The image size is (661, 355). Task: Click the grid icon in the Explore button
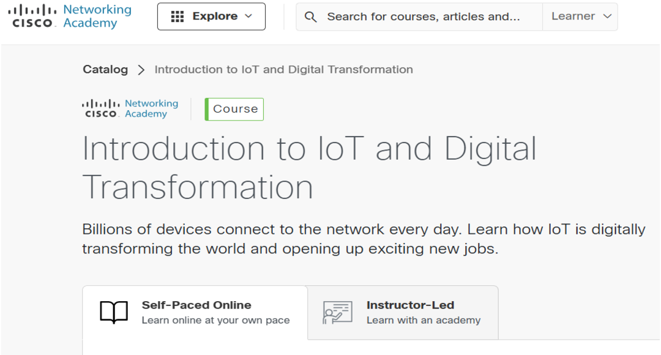177,17
